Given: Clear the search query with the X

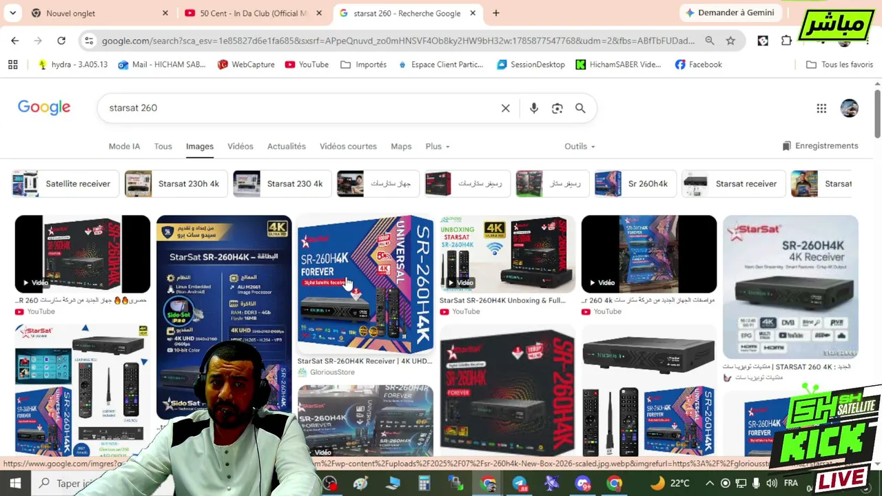Looking at the screenshot, I should [x=505, y=108].
